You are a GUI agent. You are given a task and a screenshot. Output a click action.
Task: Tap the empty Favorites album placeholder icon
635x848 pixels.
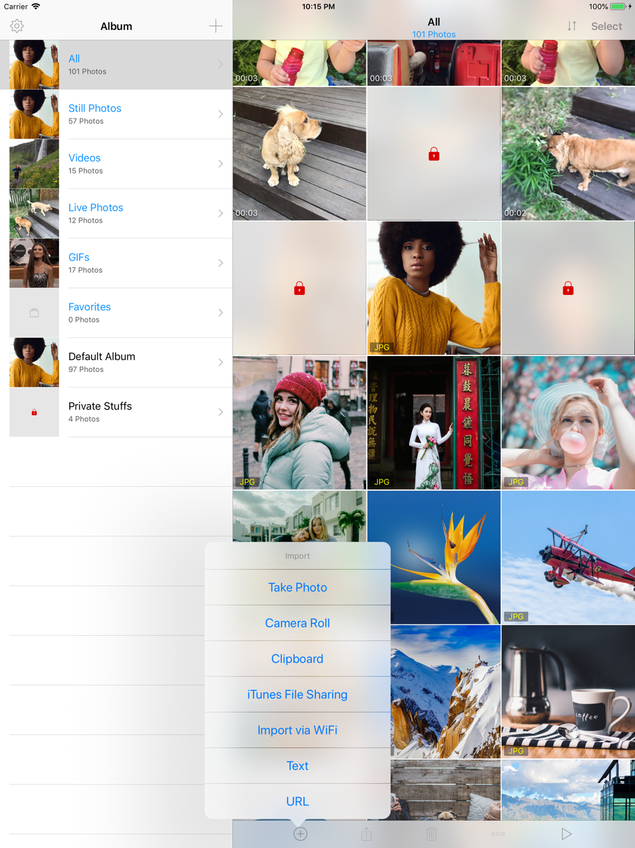34,313
